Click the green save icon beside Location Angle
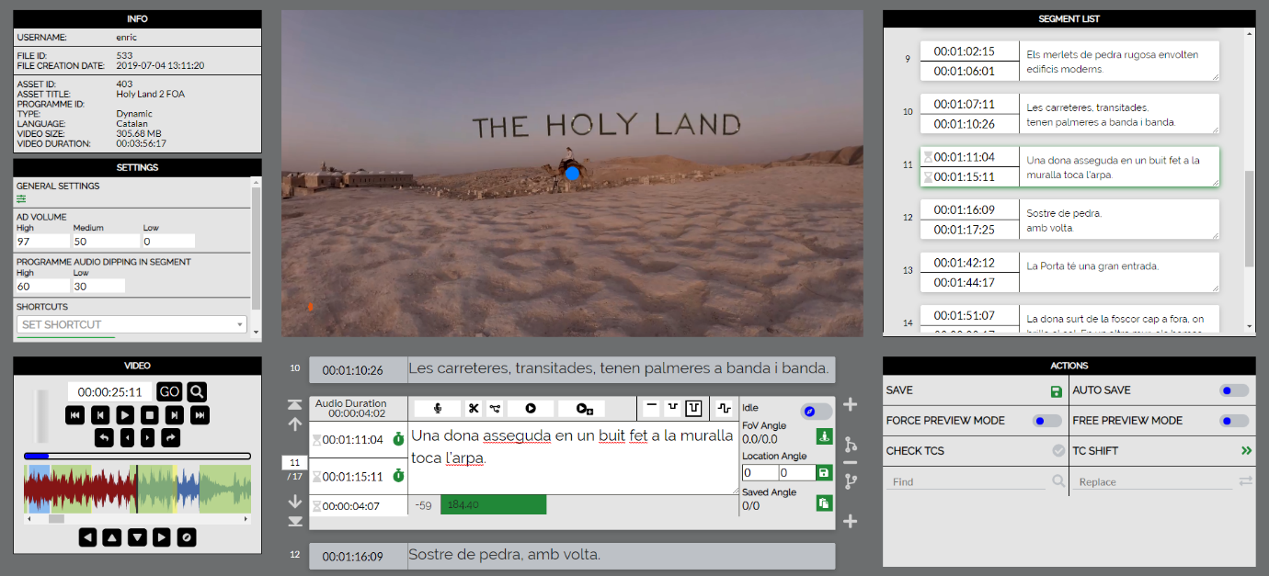The width and height of the screenshot is (1269, 576). click(824, 472)
